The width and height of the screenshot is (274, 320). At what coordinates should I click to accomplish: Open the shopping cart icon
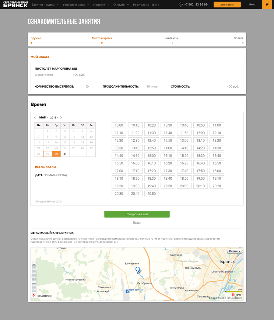point(267,5)
